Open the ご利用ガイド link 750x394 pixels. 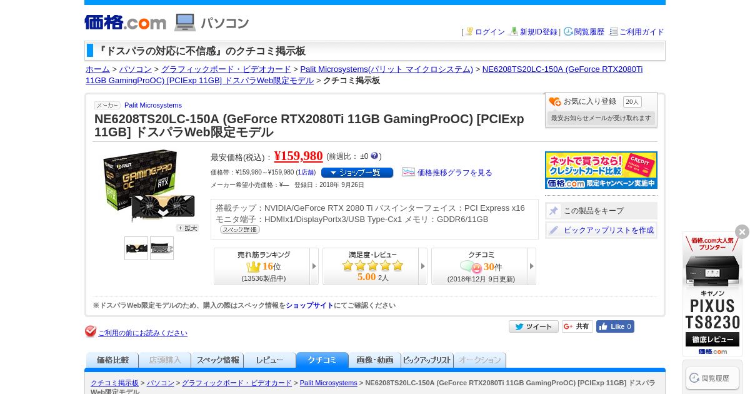(x=641, y=32)
